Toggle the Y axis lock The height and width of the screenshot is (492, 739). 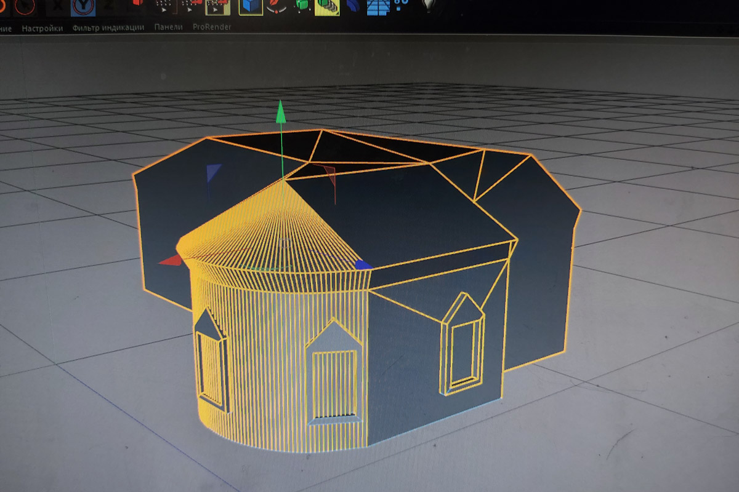pyautogui.click(x=84, y=7)
